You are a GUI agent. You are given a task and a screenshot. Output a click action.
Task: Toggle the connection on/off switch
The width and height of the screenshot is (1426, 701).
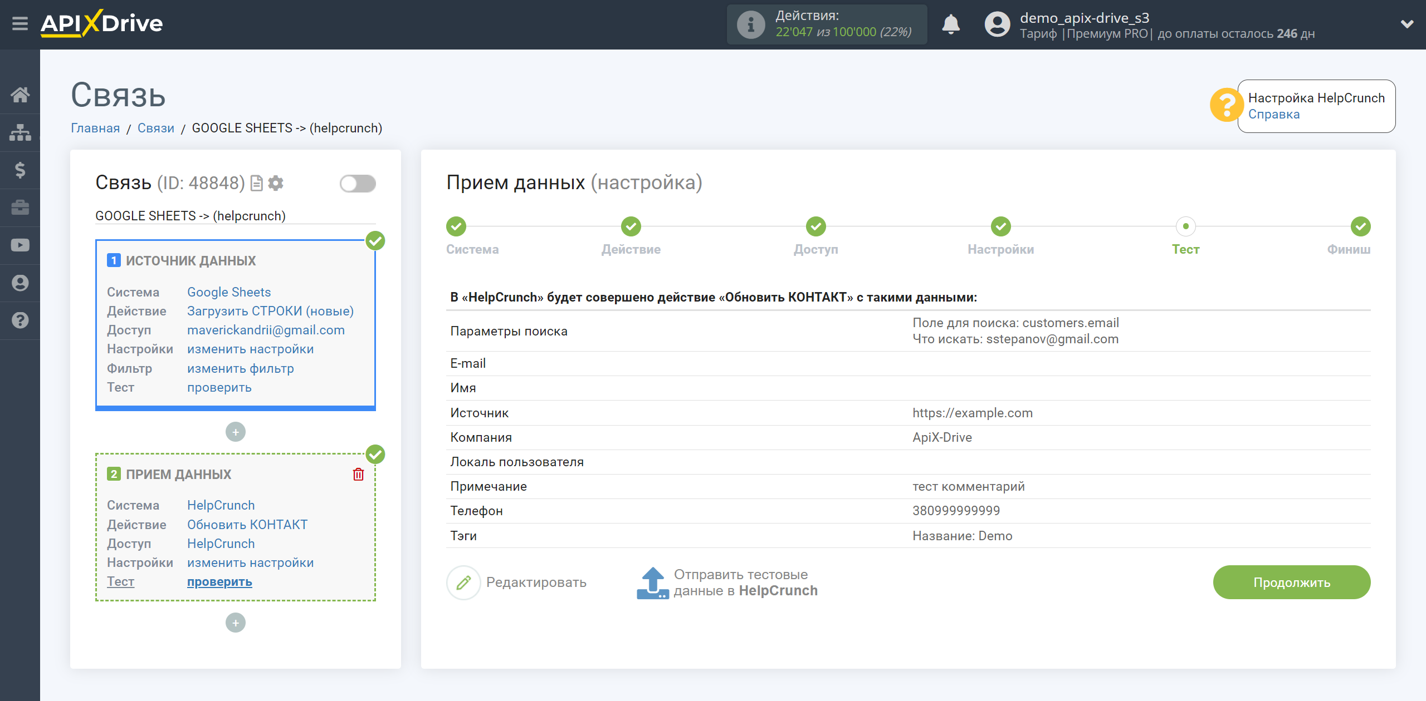[x=358, y=184]
